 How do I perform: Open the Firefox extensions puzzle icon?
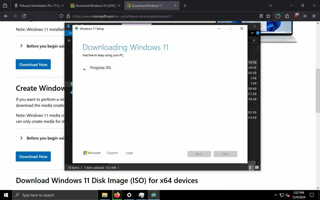(x=287, y=16)
